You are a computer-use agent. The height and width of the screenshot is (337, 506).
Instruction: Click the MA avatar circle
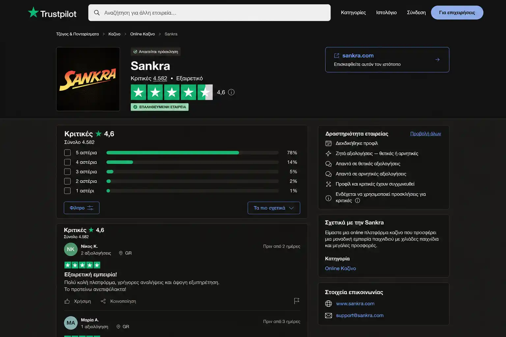point(71,323)
